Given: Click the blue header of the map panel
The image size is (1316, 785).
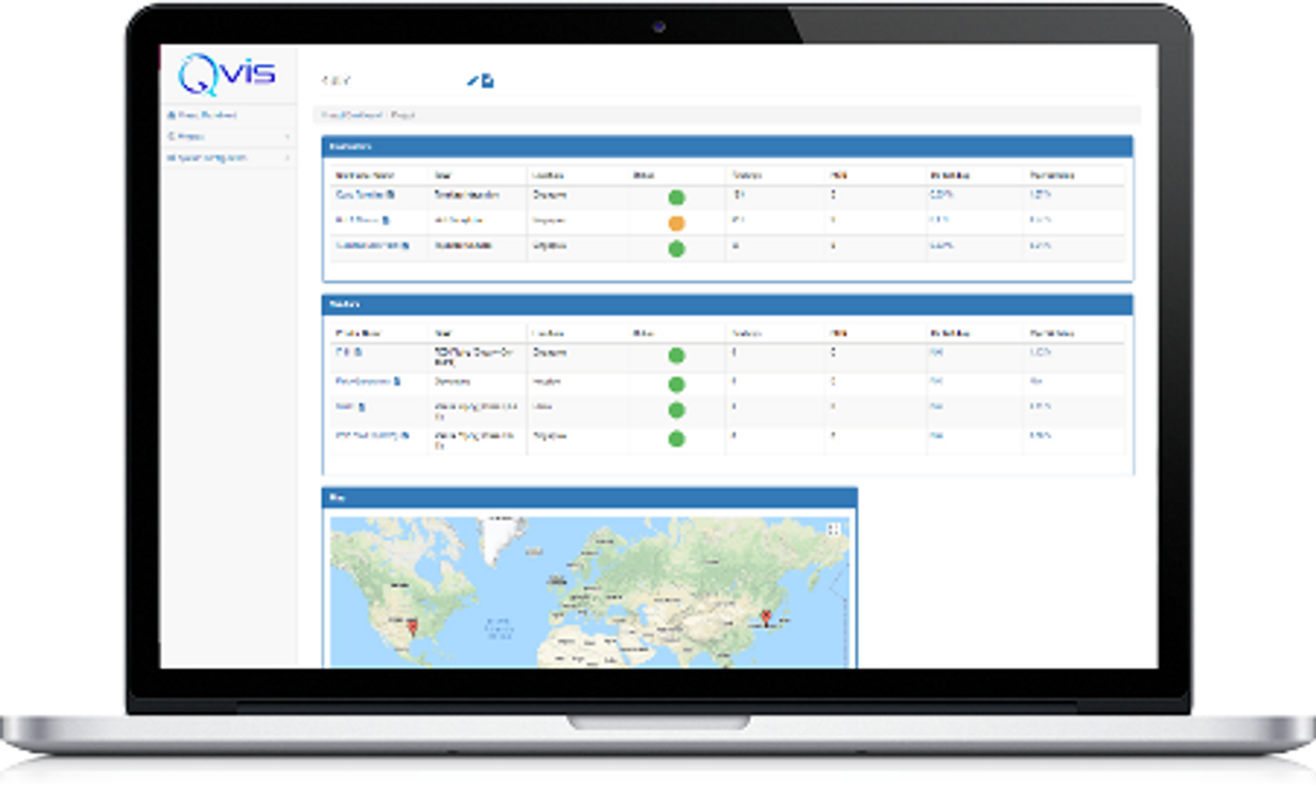Looking at the screenshot, I should click(589, 498).
